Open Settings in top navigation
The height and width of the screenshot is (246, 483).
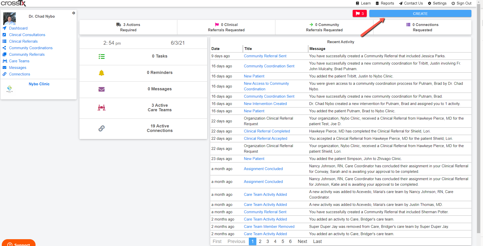pos(437,3)
